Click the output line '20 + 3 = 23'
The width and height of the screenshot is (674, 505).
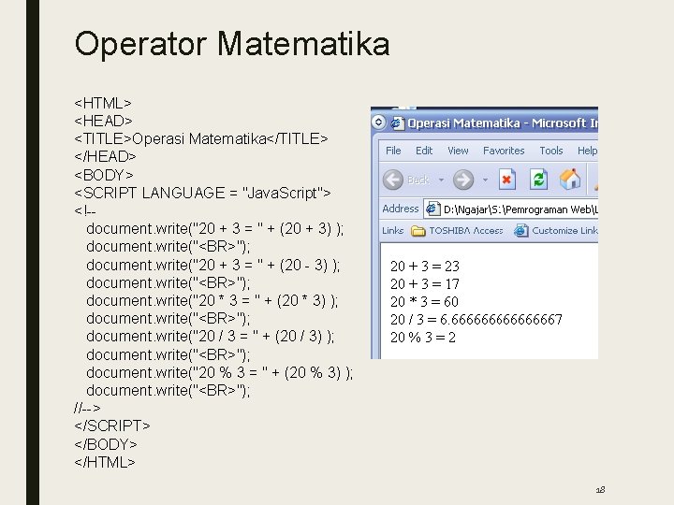(425, 267)
